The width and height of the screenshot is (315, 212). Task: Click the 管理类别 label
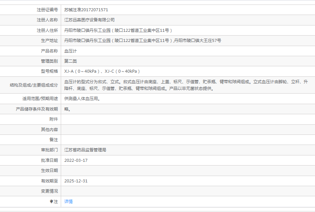(49, 61)
